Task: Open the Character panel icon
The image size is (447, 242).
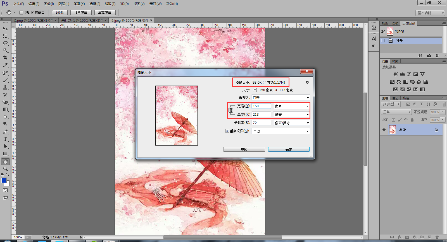Action: point(374,39)
